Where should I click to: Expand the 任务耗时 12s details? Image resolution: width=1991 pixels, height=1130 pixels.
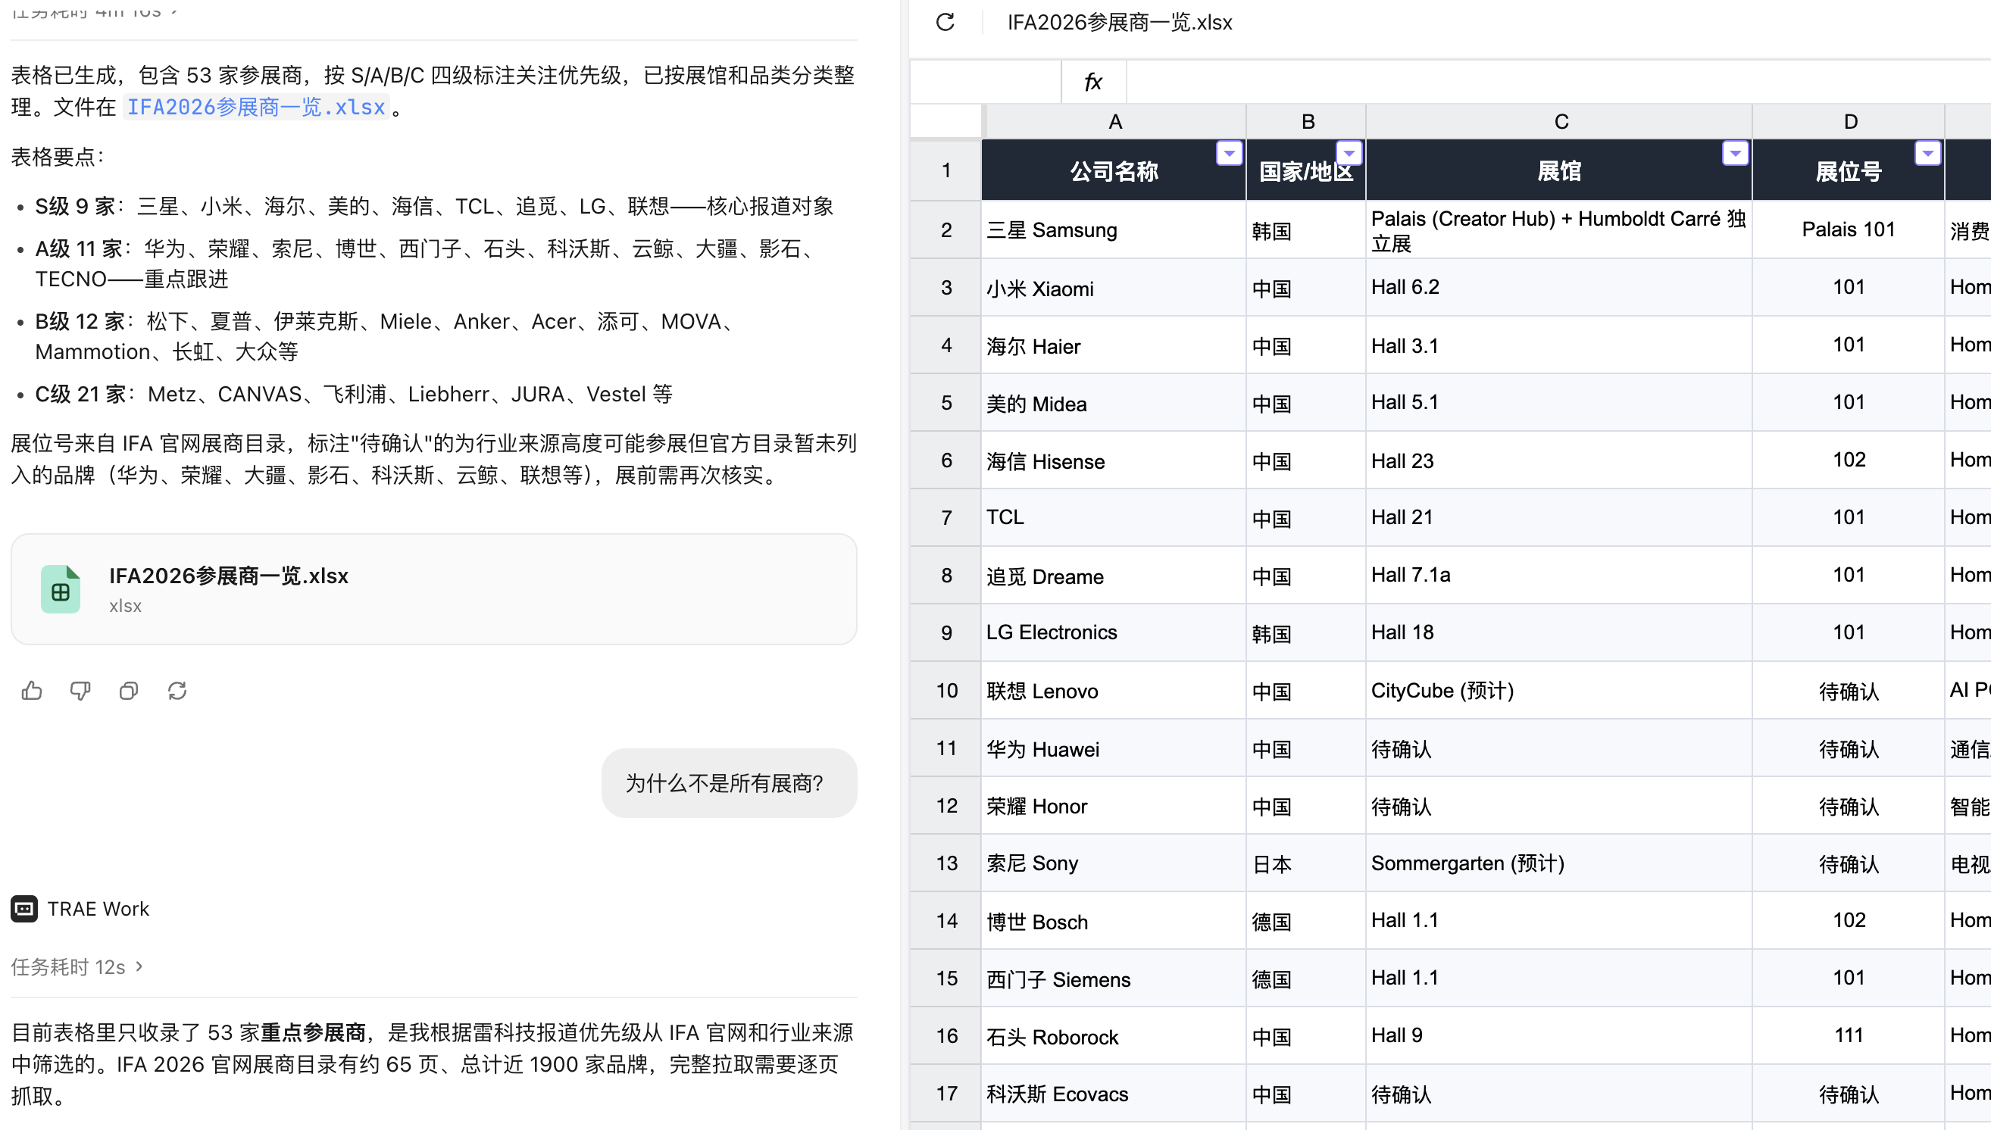click(77, 967)
